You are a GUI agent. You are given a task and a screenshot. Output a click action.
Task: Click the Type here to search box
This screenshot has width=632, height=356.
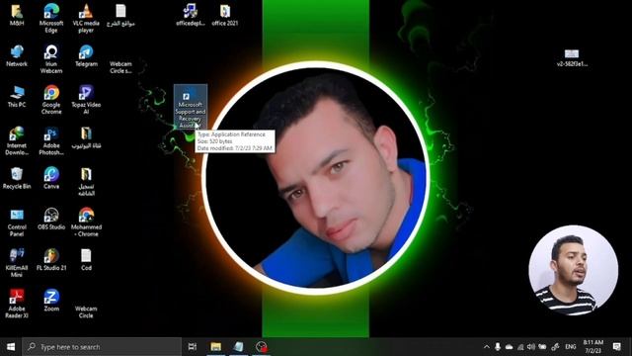102,347
